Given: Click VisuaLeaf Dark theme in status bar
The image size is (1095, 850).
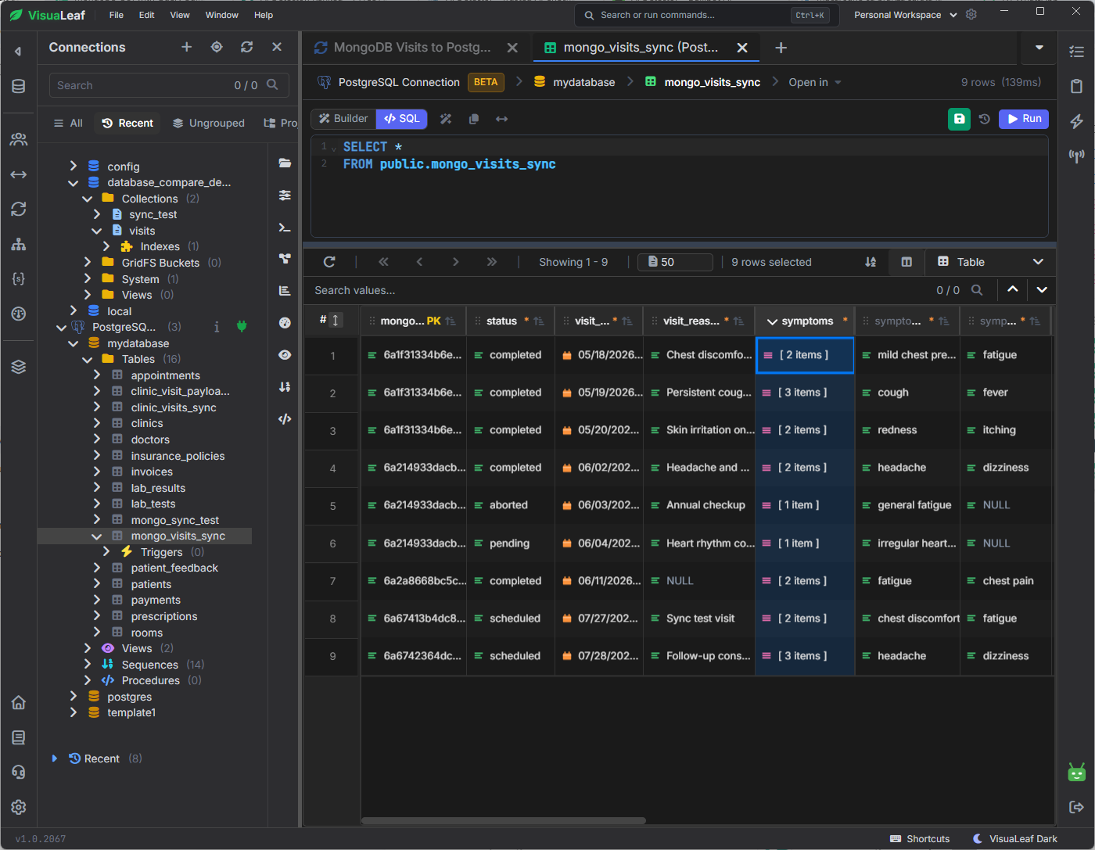Looking at the screenshot, I should [1015, 839].
